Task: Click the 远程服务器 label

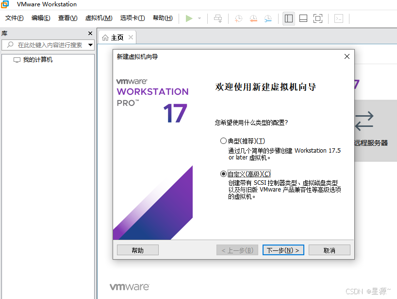Action: [371, 143]
